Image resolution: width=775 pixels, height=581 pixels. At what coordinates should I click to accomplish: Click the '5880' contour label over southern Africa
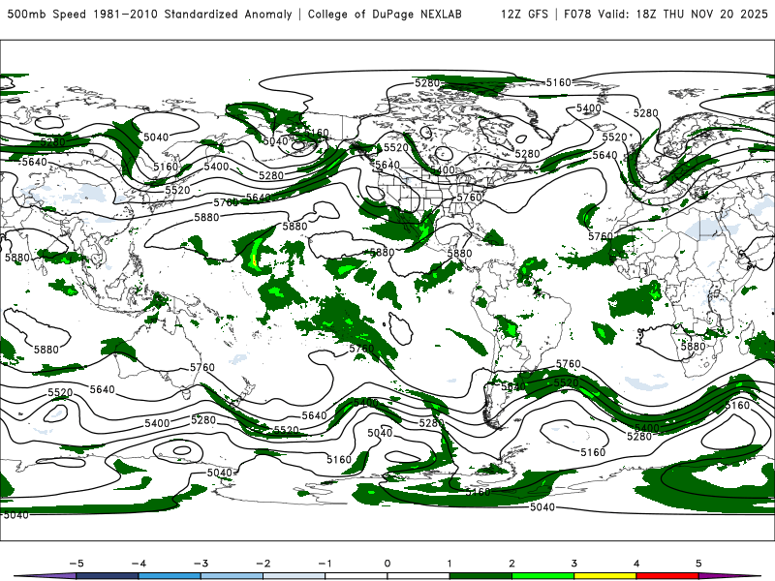[693, 347]
